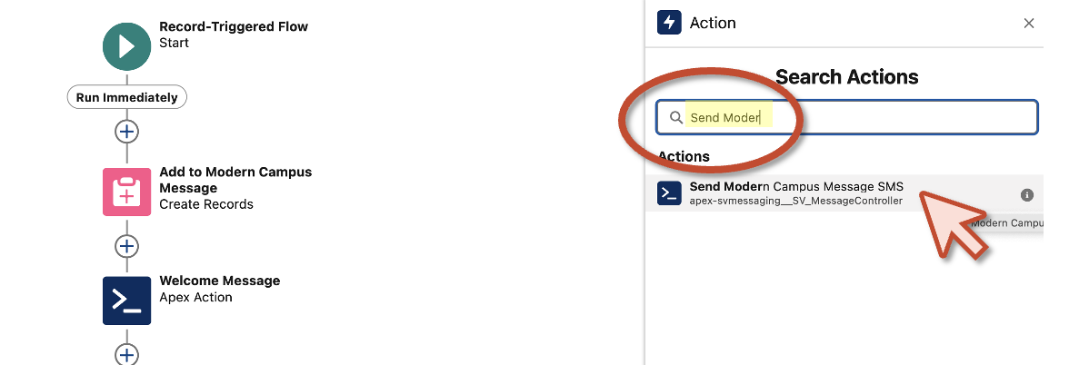
Task: Click the Run Immediately path label
Action: tap(127, 97)
